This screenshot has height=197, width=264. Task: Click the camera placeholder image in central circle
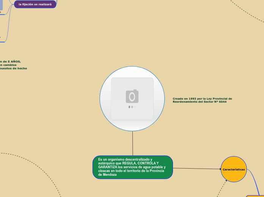click(132, 99)
